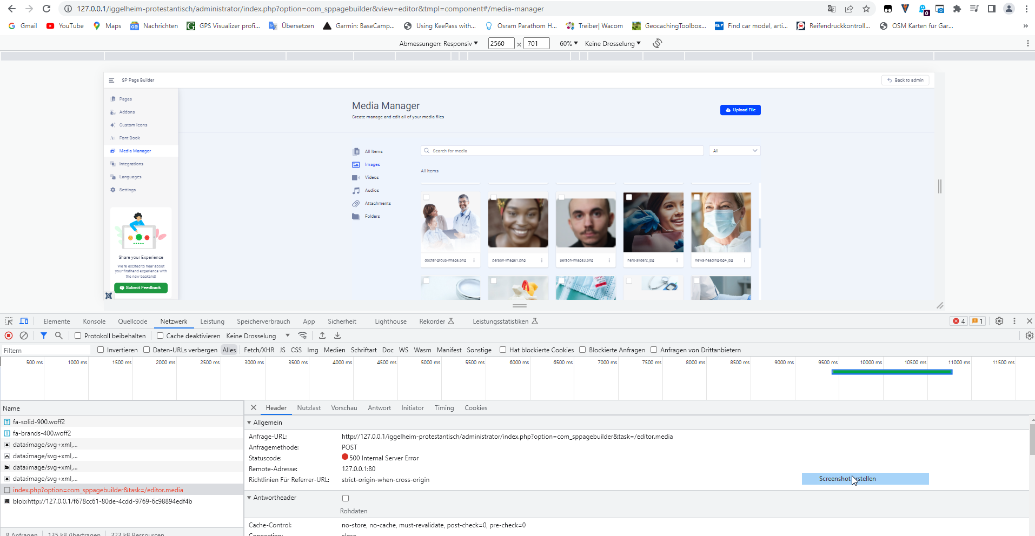Screen dimensions: 1035x536
Task: Select Audios category in media manager
Action: tap(371, 190)
